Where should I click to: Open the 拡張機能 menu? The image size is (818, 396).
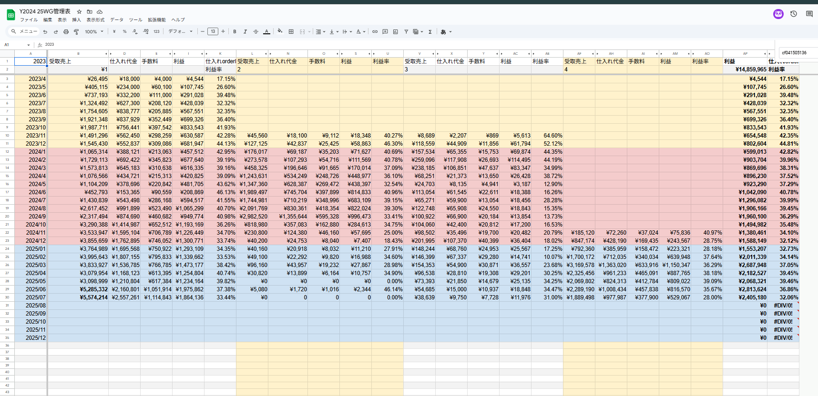click(157, 20)
